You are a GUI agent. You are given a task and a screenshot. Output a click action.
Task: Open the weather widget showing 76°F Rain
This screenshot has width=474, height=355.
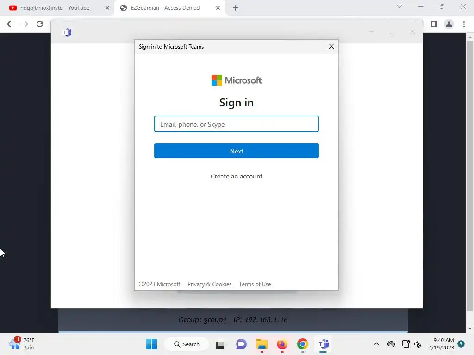22,344
